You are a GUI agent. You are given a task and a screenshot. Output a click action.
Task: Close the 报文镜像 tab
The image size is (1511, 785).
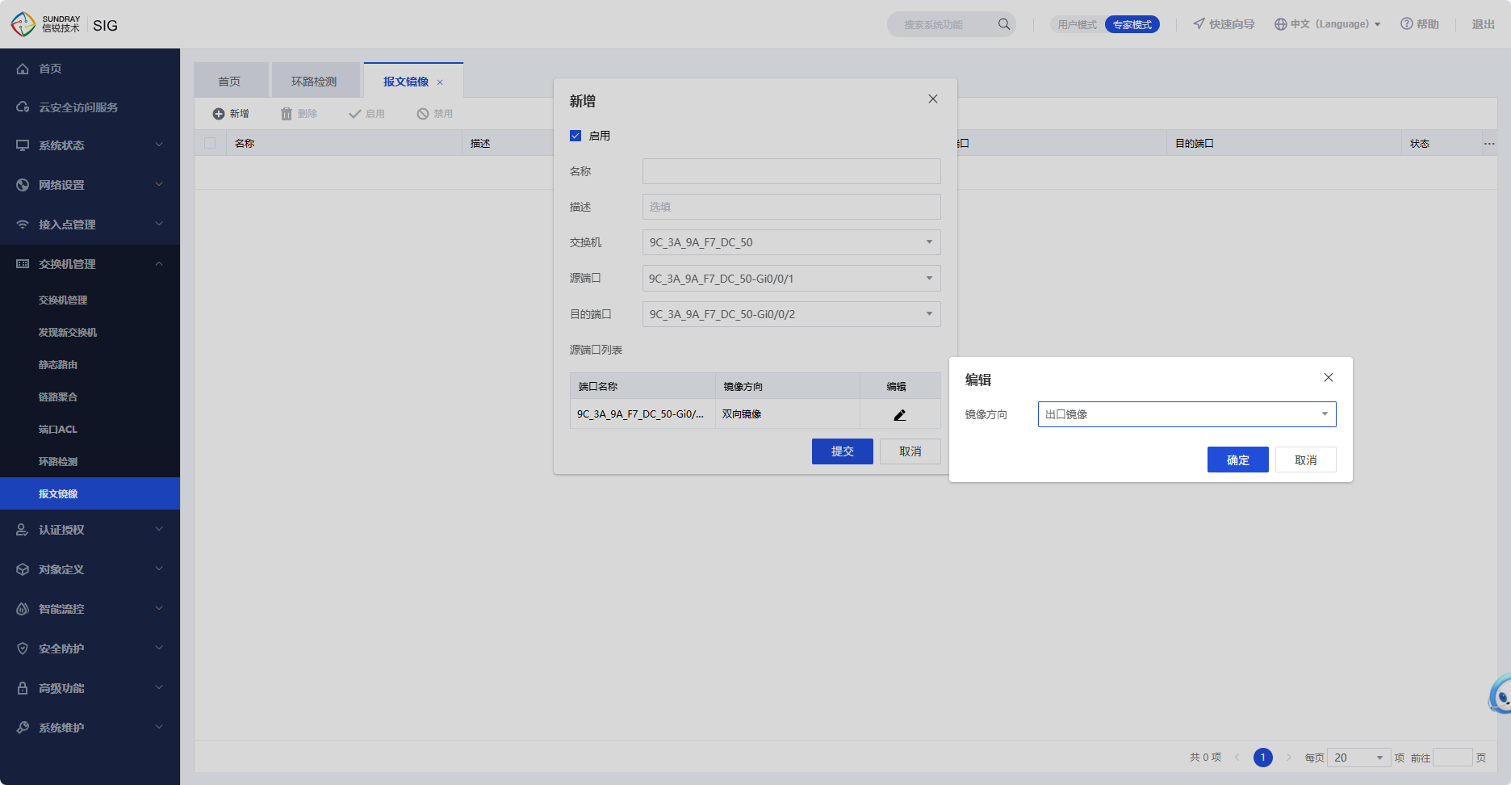pyautogui.click(x=440, y=82)
